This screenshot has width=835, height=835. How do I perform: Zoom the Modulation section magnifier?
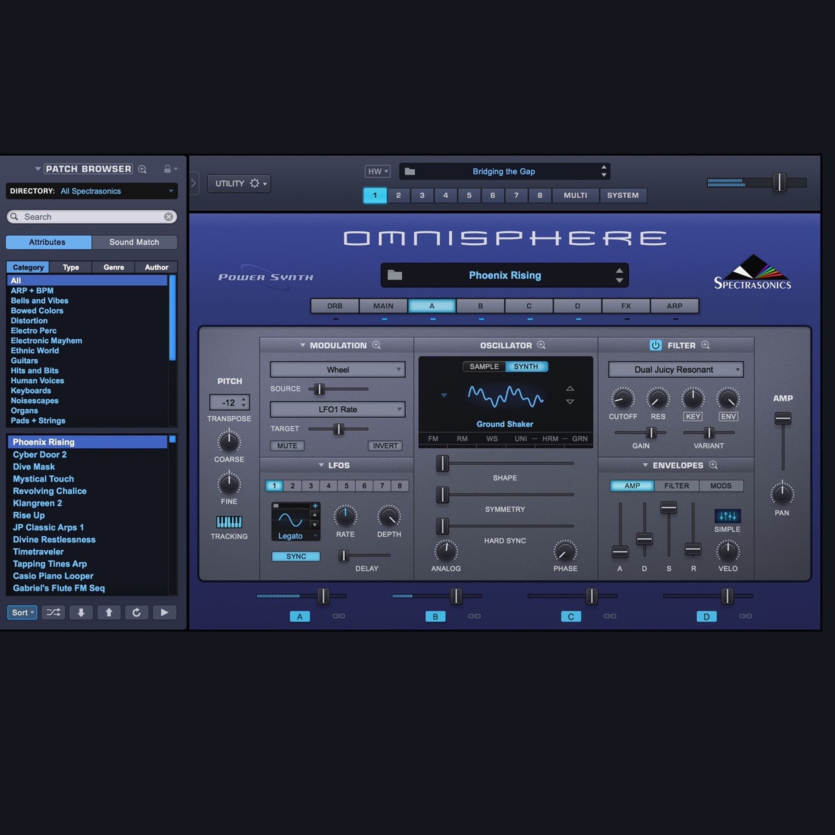click(x=377, y=345)
